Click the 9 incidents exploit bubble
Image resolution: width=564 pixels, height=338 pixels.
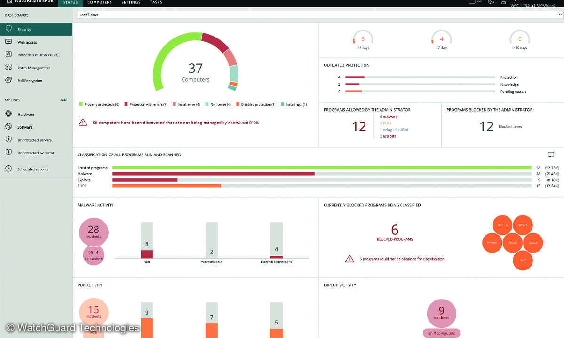click(x=441, y=313)
